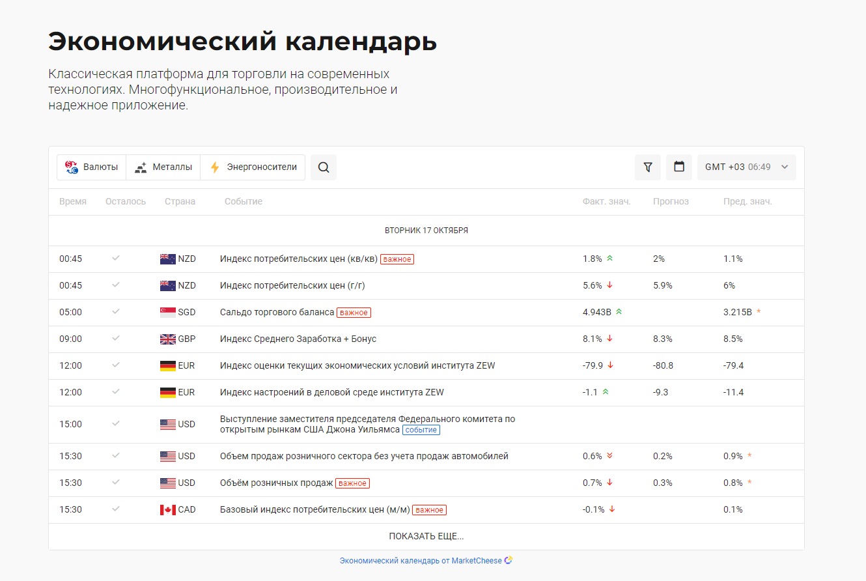This screenshot has height=581, width=866.
Task: Click the Экономический календарь page heading
Action: pyautogui.click(x=243, y=42)
